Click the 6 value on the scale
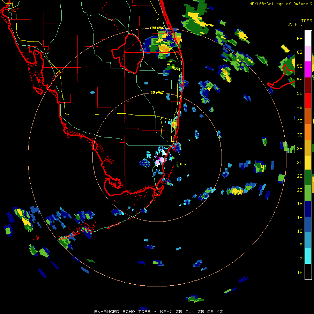Image resolution: width=314 pixels, height=314 pixels. click(301, 245)
